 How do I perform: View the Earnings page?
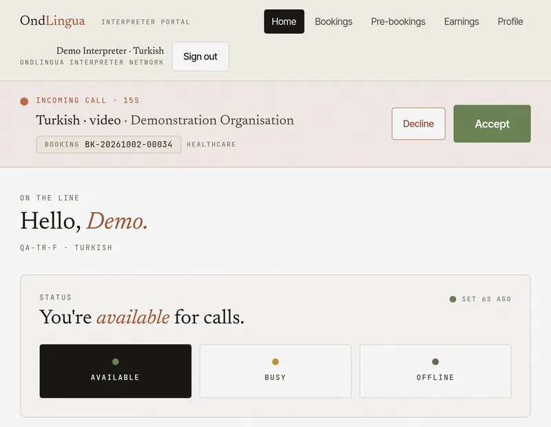click(x=461, y=21)
